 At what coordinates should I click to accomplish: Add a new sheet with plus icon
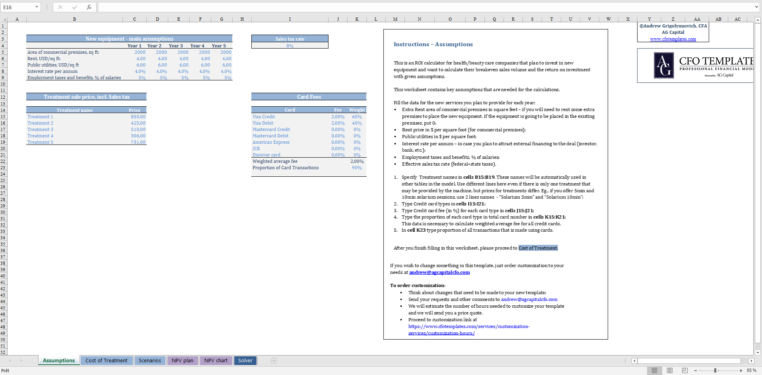pos(274,361)
